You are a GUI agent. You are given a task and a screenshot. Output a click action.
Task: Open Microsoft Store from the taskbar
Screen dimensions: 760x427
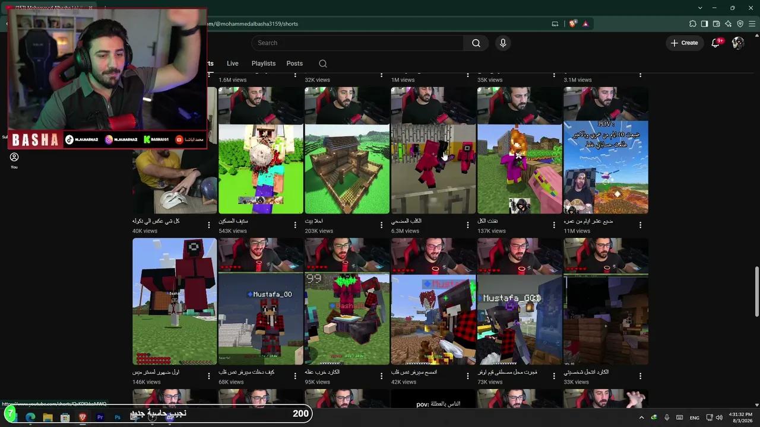[x=65, y=418]
